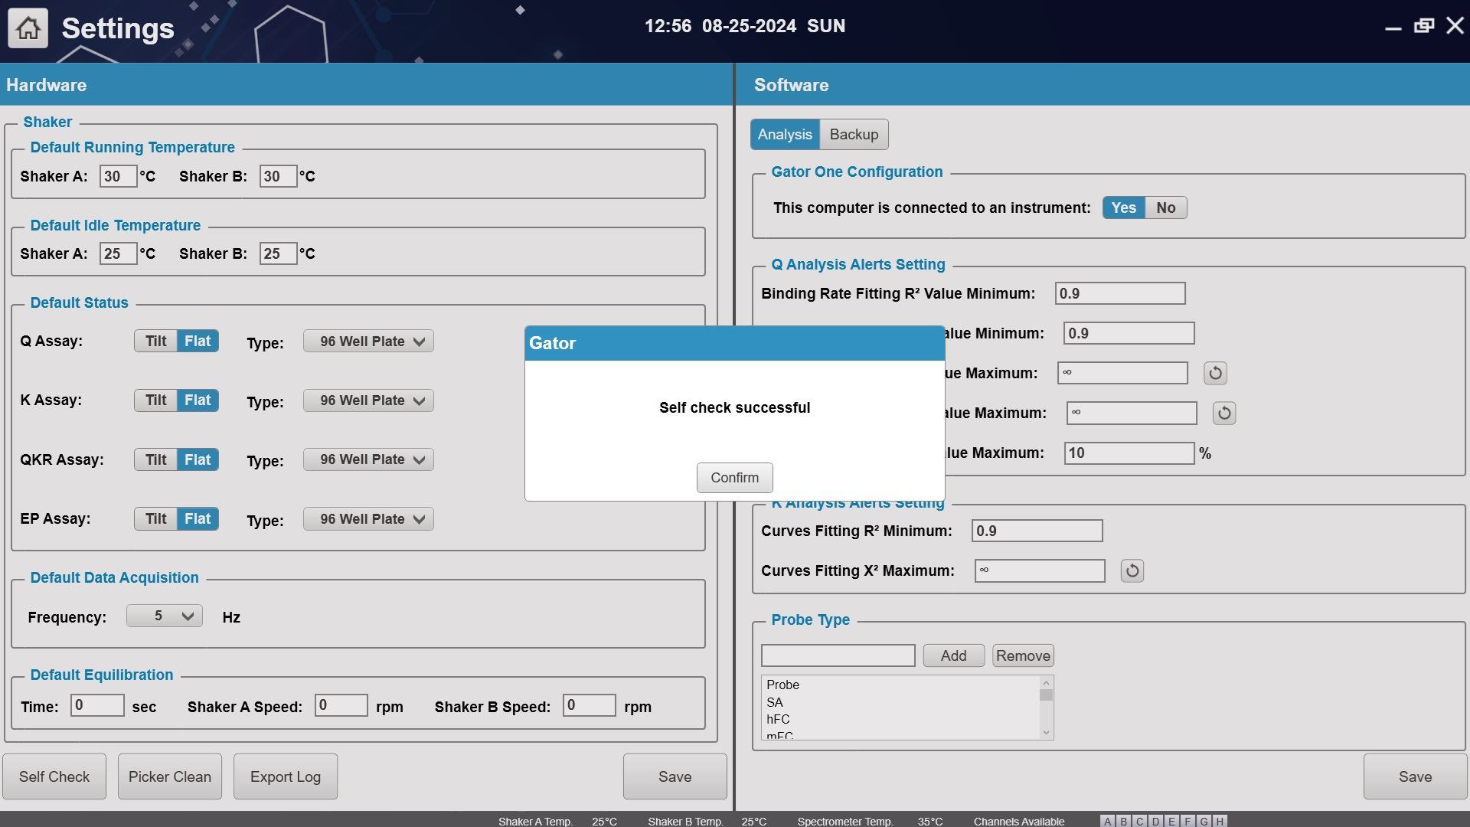Remove the selected probe type
Image resolution: width=1470 pixels, height=827 pixels.
1023,655
